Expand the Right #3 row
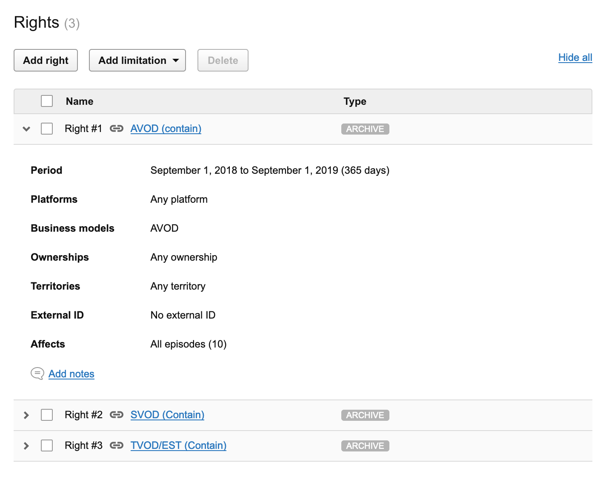Screen dimensions: 606x477 coord(26,445)
